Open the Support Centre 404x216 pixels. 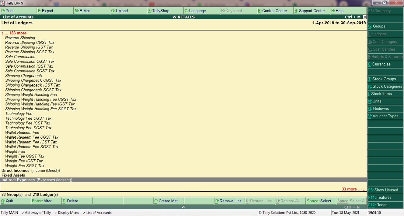[312, 11]
